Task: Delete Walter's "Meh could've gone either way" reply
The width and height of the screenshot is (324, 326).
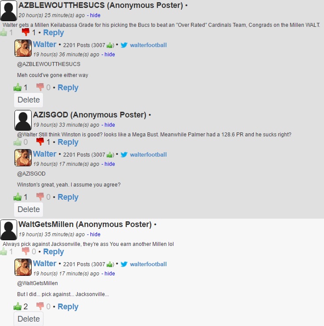Action: tap(29, 100)
